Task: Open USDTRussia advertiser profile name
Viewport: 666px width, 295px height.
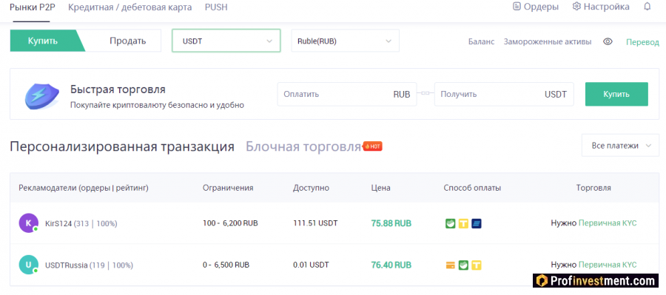Action: click(x=67, y=265)
